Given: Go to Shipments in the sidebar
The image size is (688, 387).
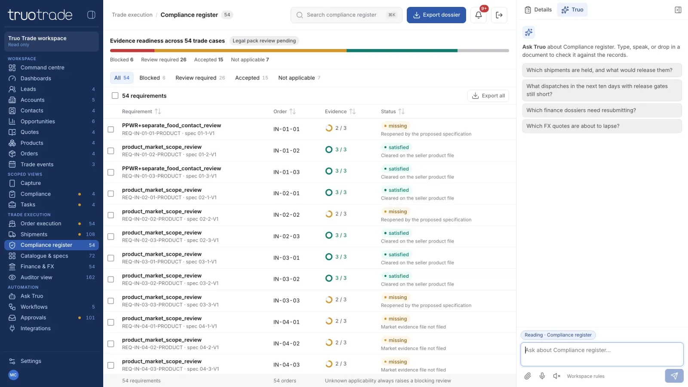Looking at the screenshot, I should tap(52, 234).
